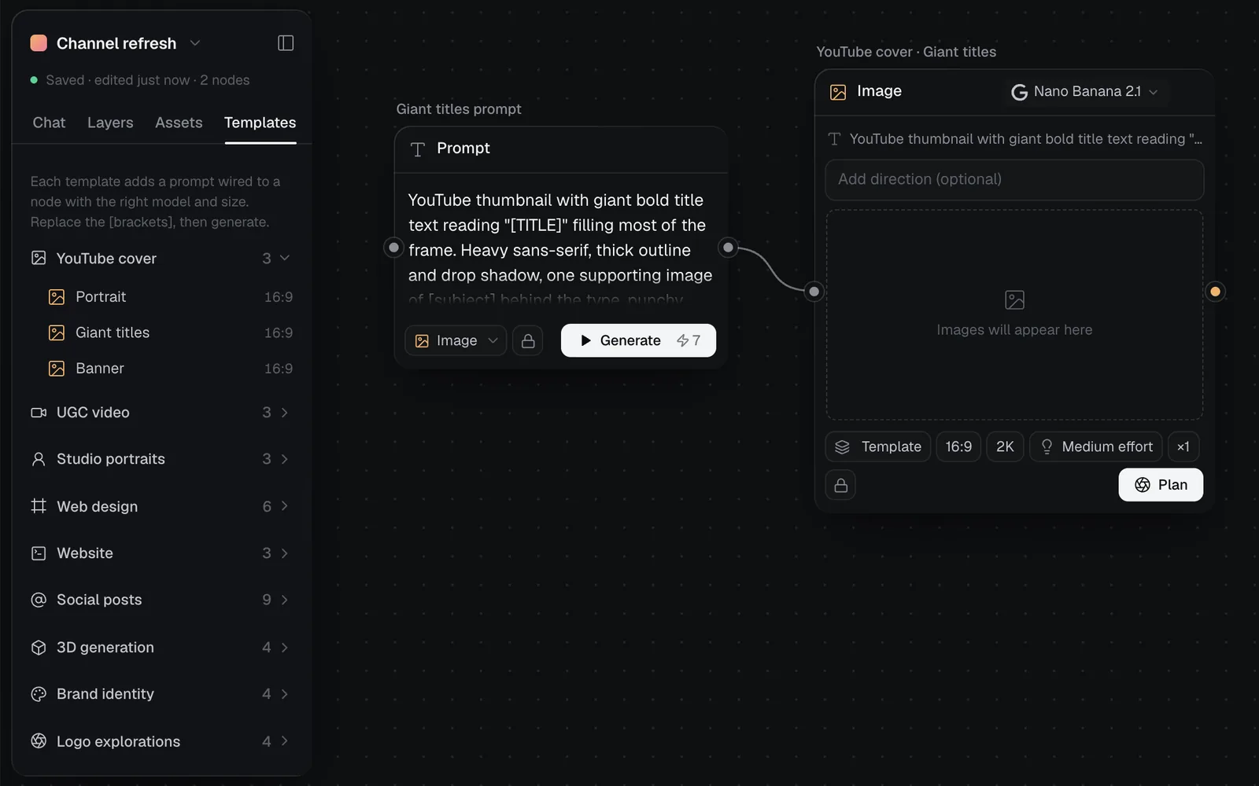1259x786 pixels.
Task: Open the Nano Banana 2.1 model dropdown
Action: pyautogui.click(x=1084, y=92)
